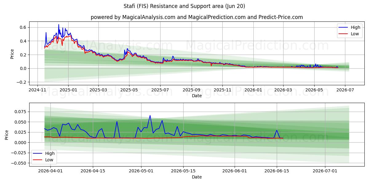
Task: Click the top chart x-axis label '2026-03'
Action: click(x=283, y=90)
